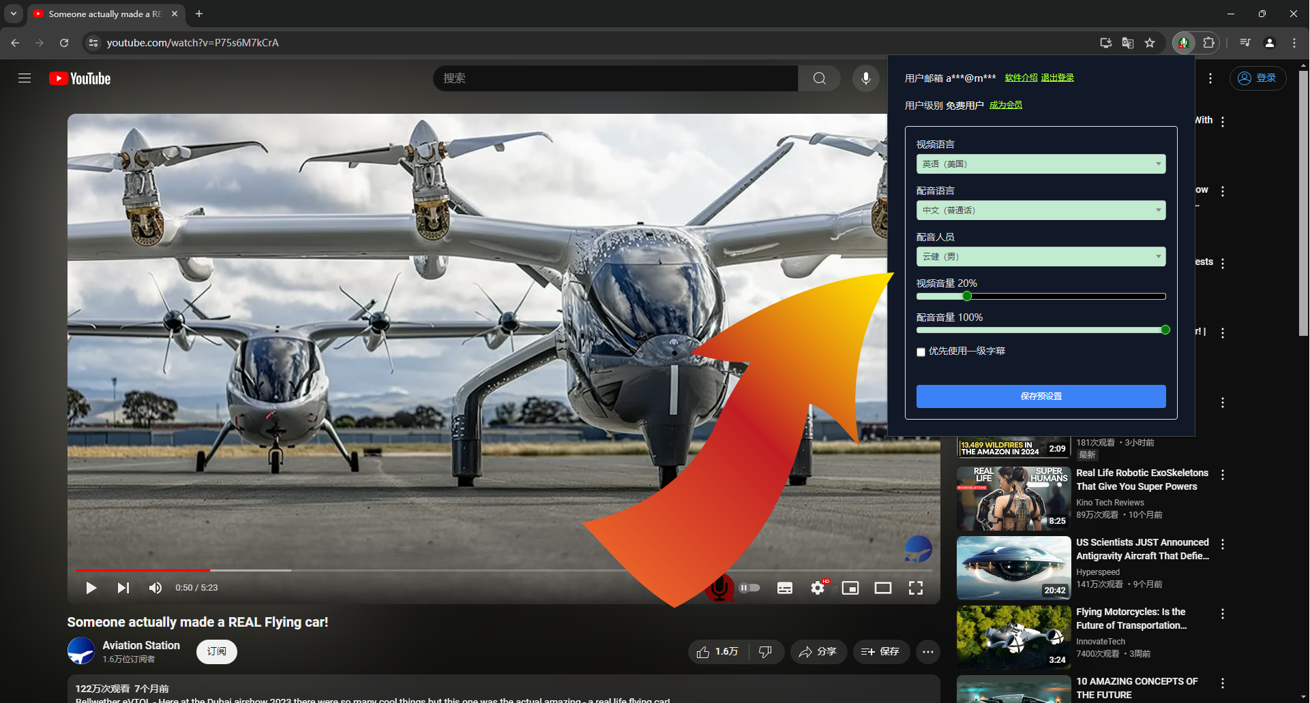Open the dubbing language dropdown
The height and width of the screenshot is (703, 1310).
1040,210
